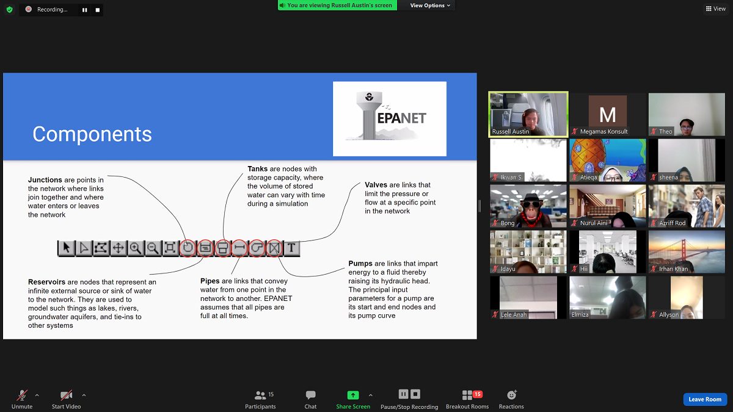Stop recording from the top Recording indicator

click(x=97, y=10)
